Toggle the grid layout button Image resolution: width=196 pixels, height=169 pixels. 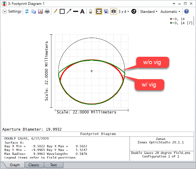(x=99, y=12)
